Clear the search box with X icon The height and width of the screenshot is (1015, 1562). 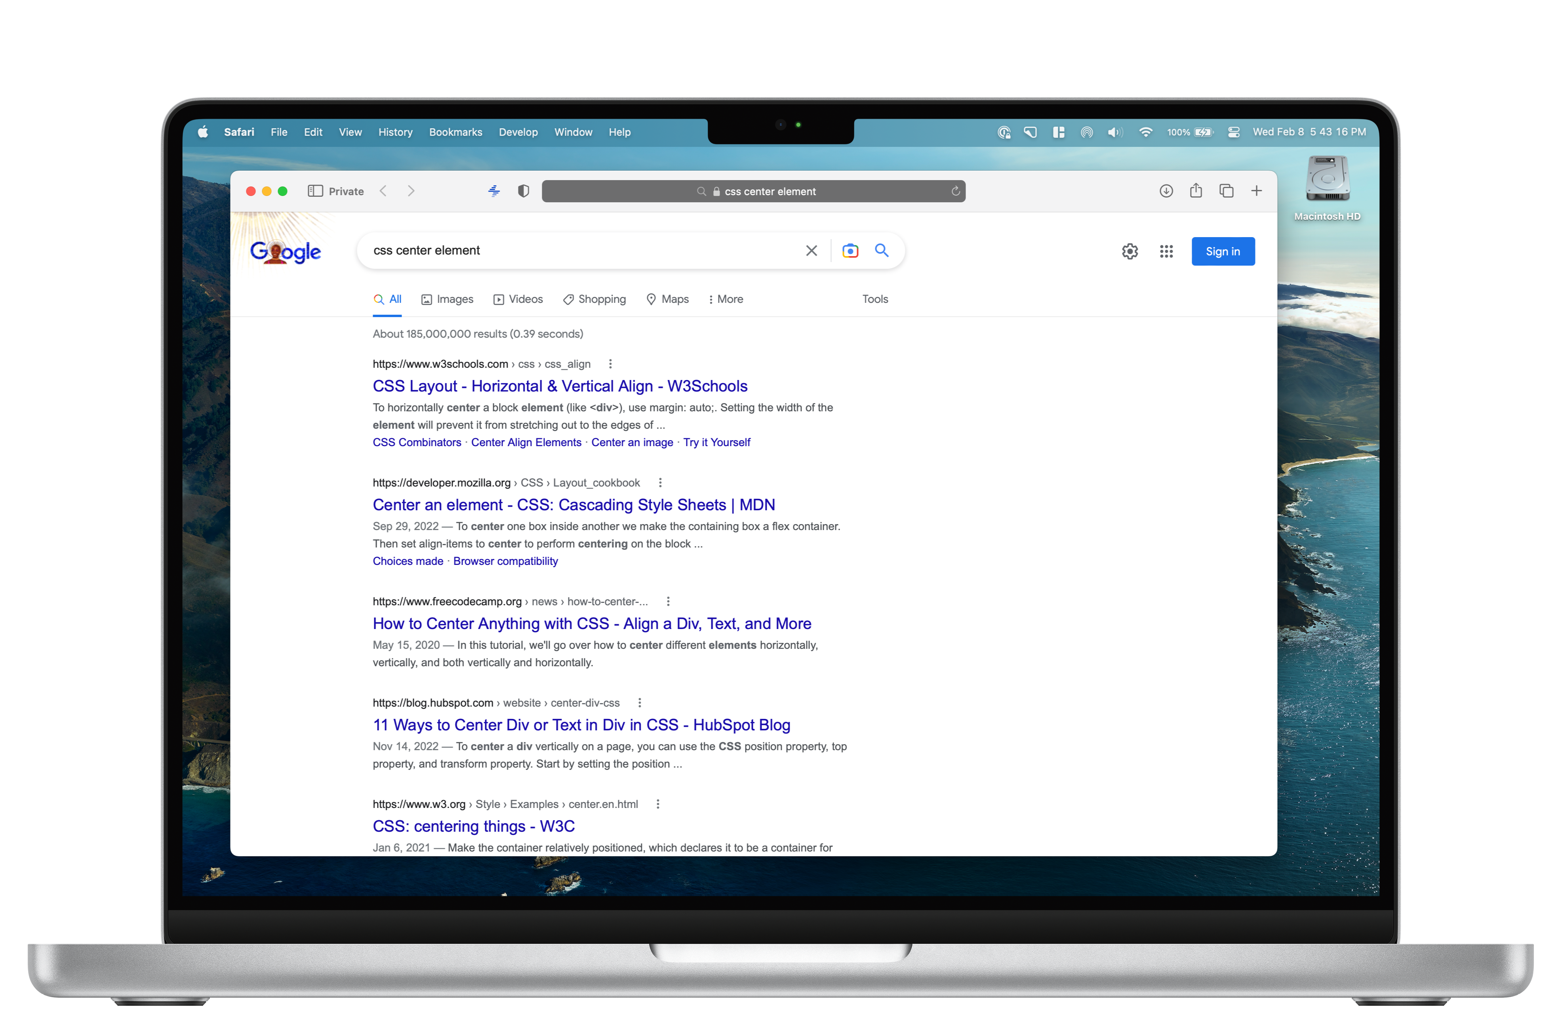pos(811,251)
